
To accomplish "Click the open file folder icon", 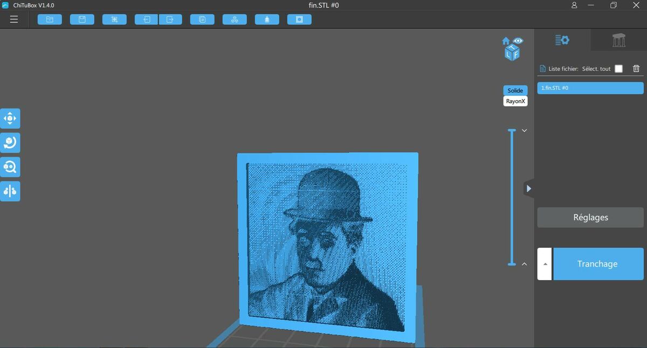I will 50,19.
